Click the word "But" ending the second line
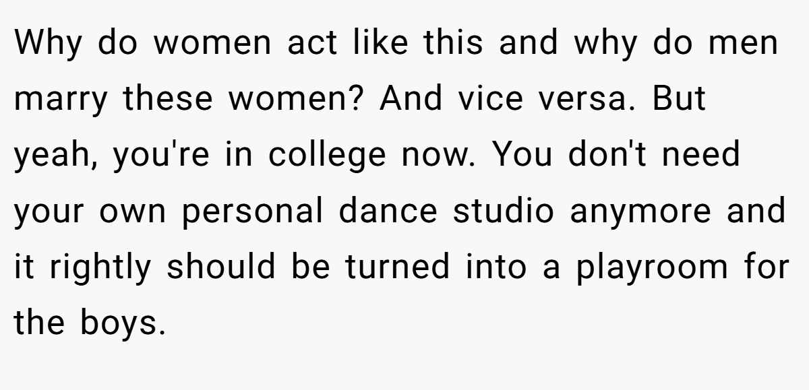This screenshot has width=809, height=390. [x=680, y=99]
